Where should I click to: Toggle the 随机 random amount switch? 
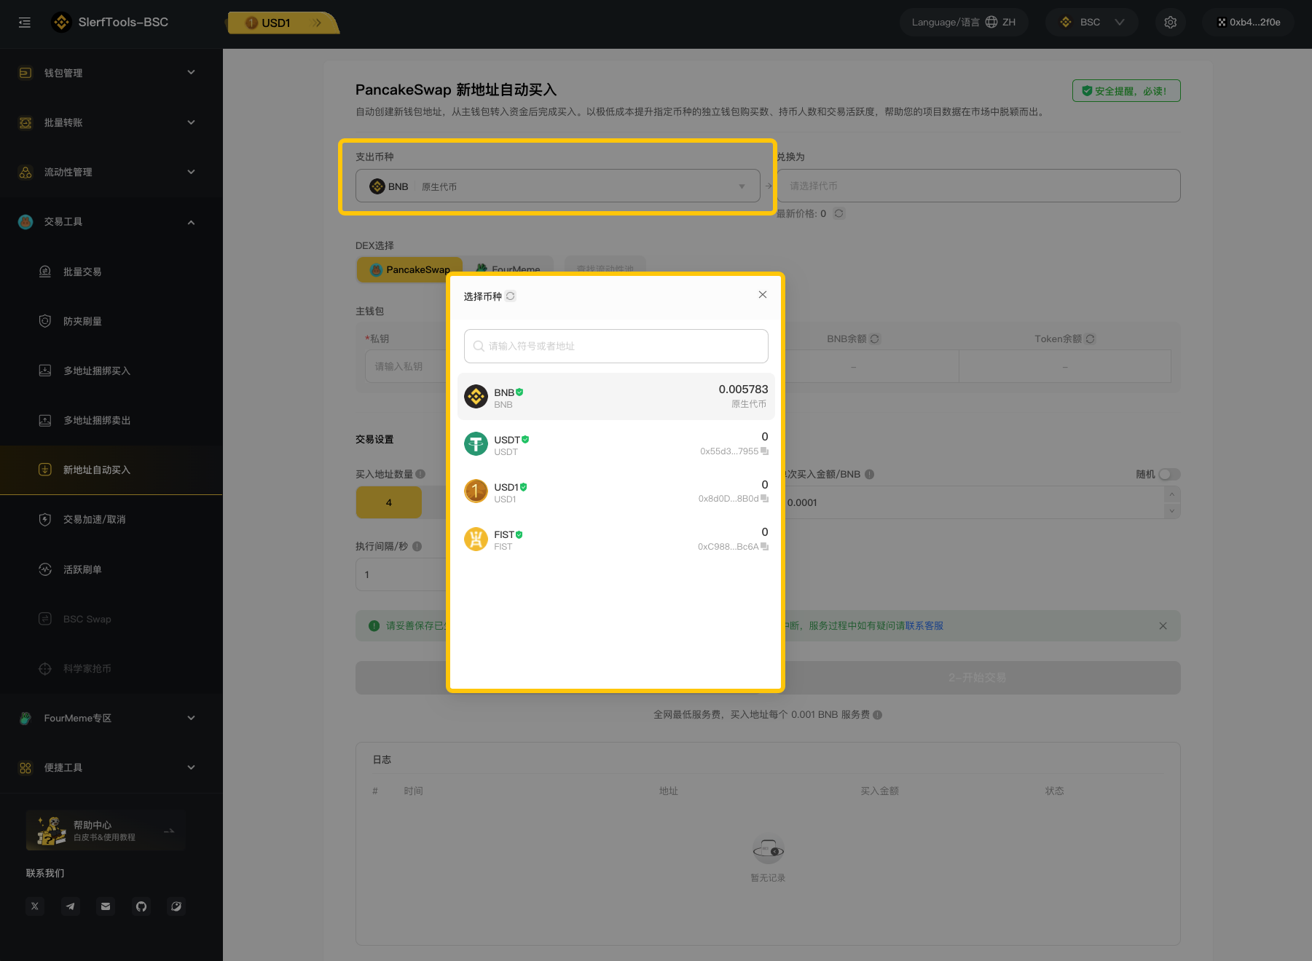point(1168,475)
